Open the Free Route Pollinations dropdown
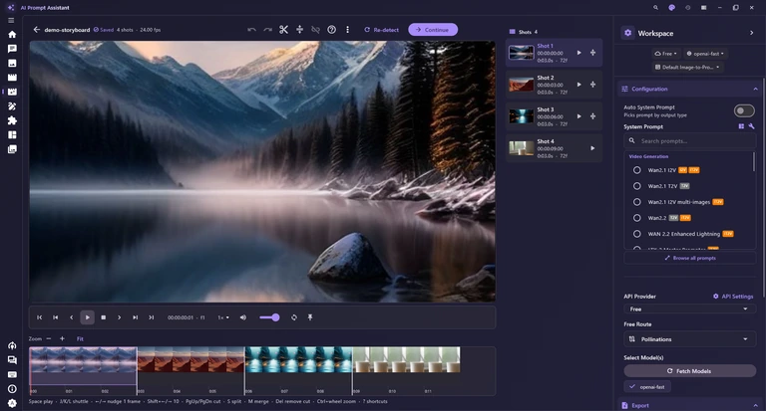The width and height of the screenshot is (766, 411). coord(689,339)
